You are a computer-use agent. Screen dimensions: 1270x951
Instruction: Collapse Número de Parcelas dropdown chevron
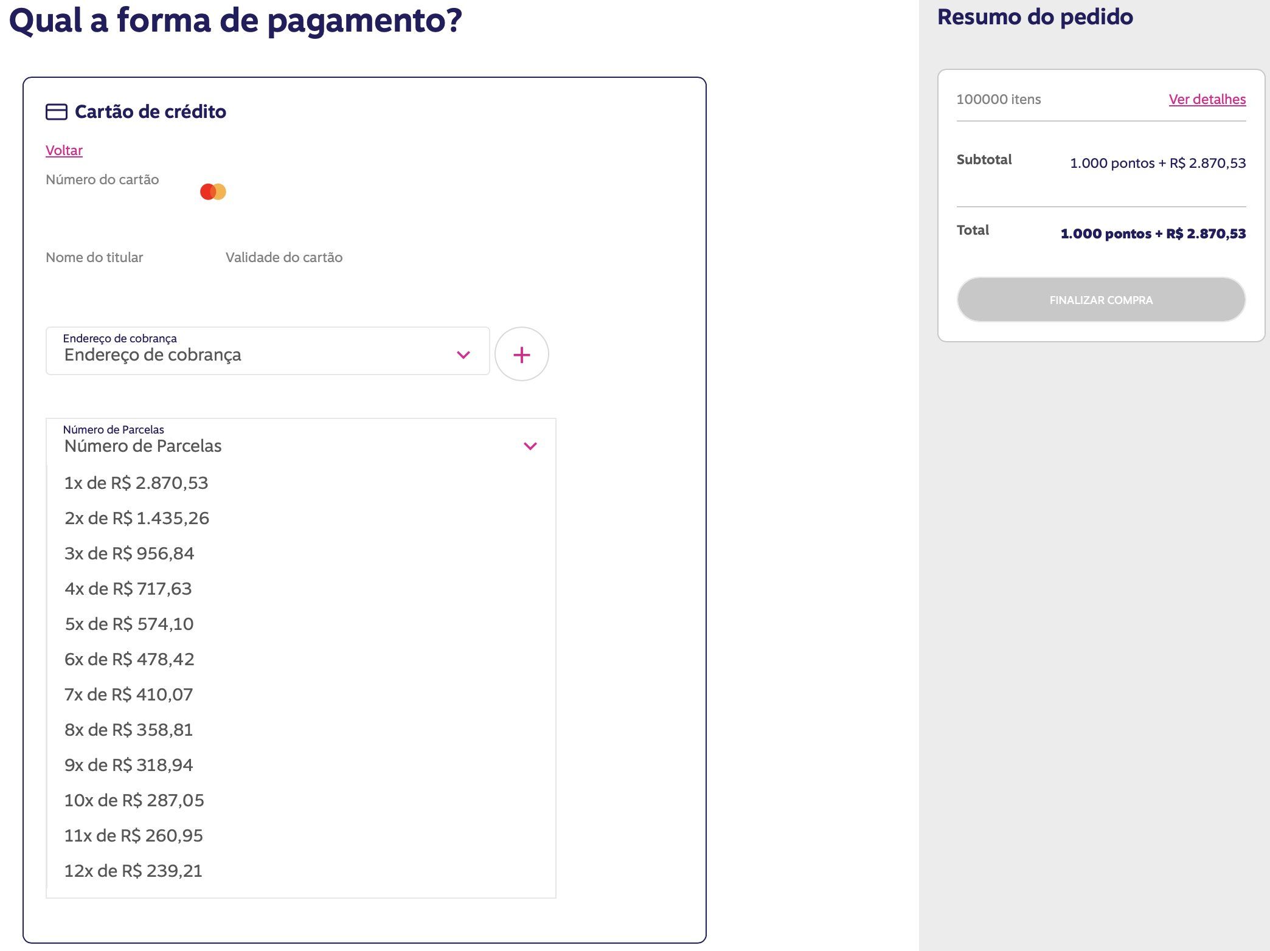(530, 446)
